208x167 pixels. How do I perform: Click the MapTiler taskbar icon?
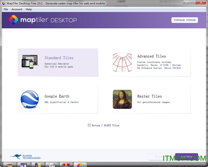80,165
